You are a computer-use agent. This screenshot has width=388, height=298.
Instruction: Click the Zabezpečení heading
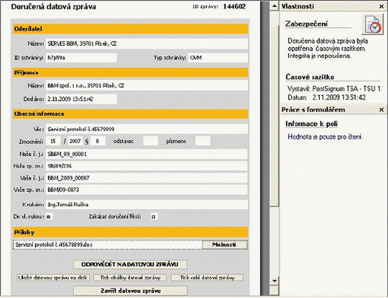click(x=306, y=24)
